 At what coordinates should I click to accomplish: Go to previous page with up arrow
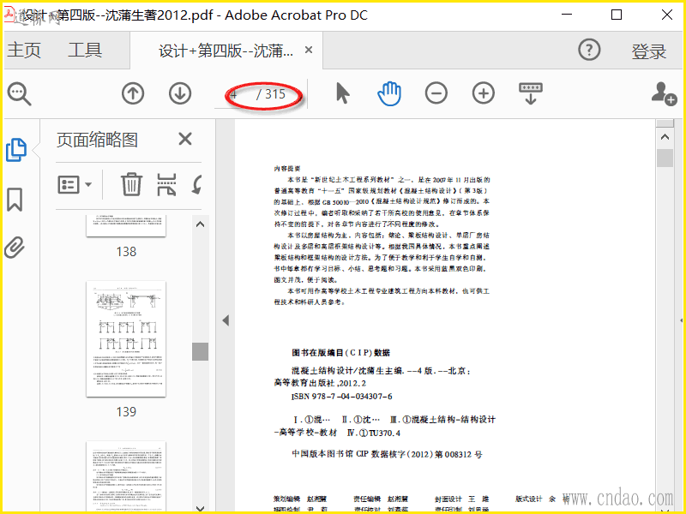pyautogui.click(x=133, y=93)
